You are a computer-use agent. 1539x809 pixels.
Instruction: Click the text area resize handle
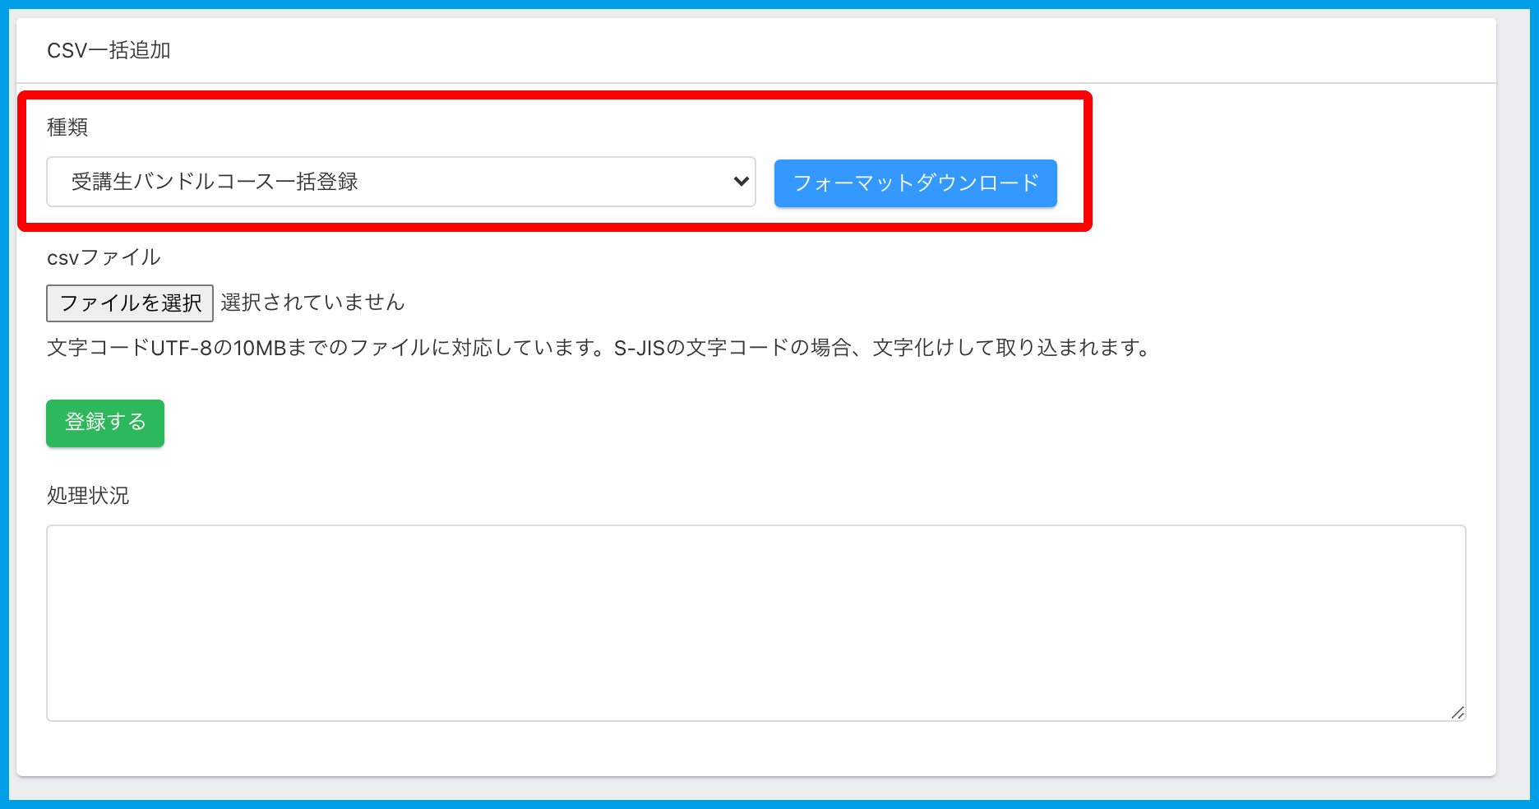point(1457,713)
